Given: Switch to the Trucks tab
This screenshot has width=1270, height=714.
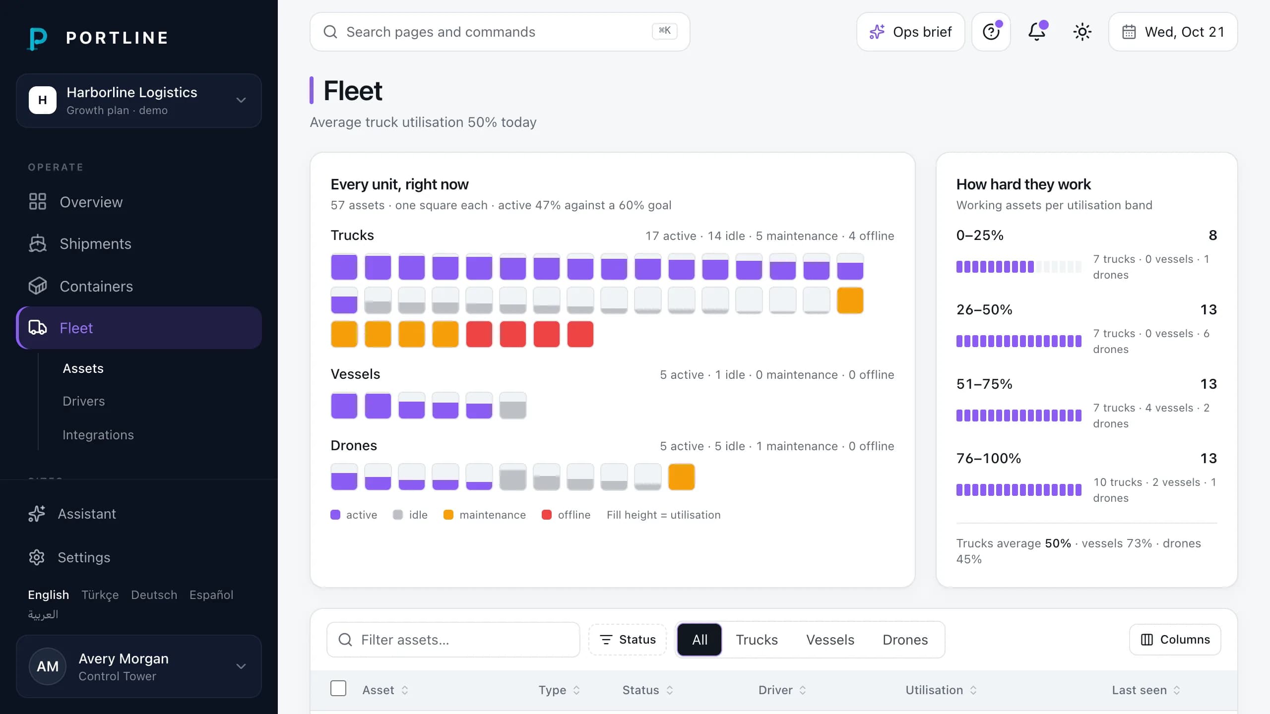Looking at the screenshot, I should coord(757,640).
